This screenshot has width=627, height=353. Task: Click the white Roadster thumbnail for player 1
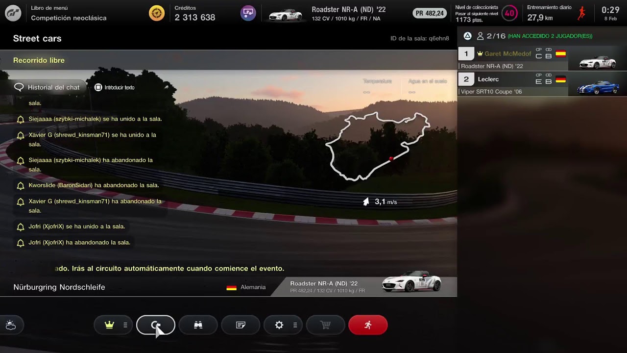pyautogui.click(x=597, y=62)
